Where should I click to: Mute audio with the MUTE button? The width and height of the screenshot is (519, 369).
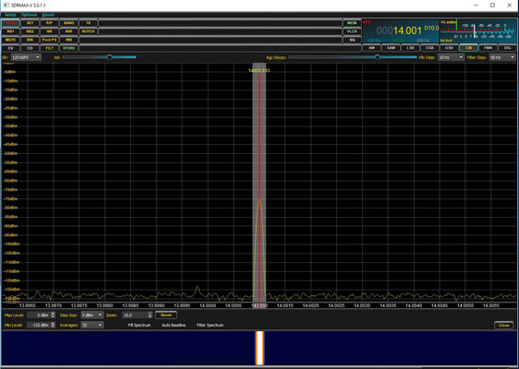coord(10,40)
